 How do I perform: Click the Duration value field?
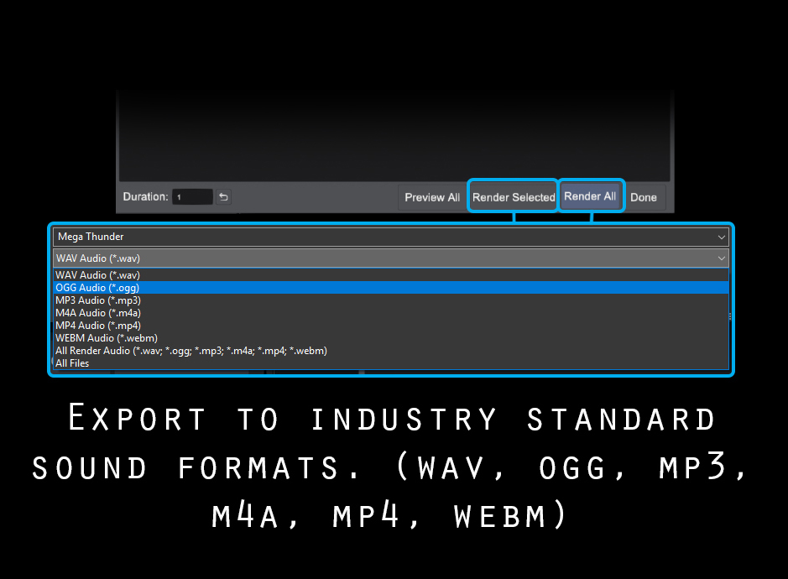coord(192,197)
